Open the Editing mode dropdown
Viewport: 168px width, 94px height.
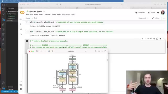156,18
